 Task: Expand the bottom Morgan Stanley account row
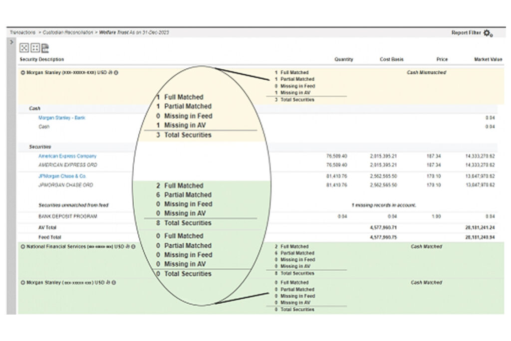22,283
